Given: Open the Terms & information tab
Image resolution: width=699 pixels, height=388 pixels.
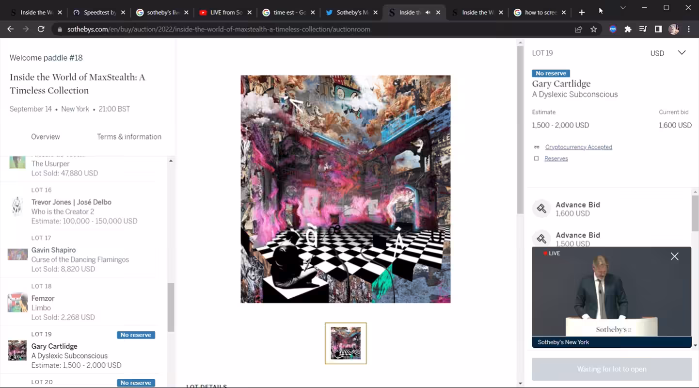Looking at the screenshot, I should coord(129,137).
